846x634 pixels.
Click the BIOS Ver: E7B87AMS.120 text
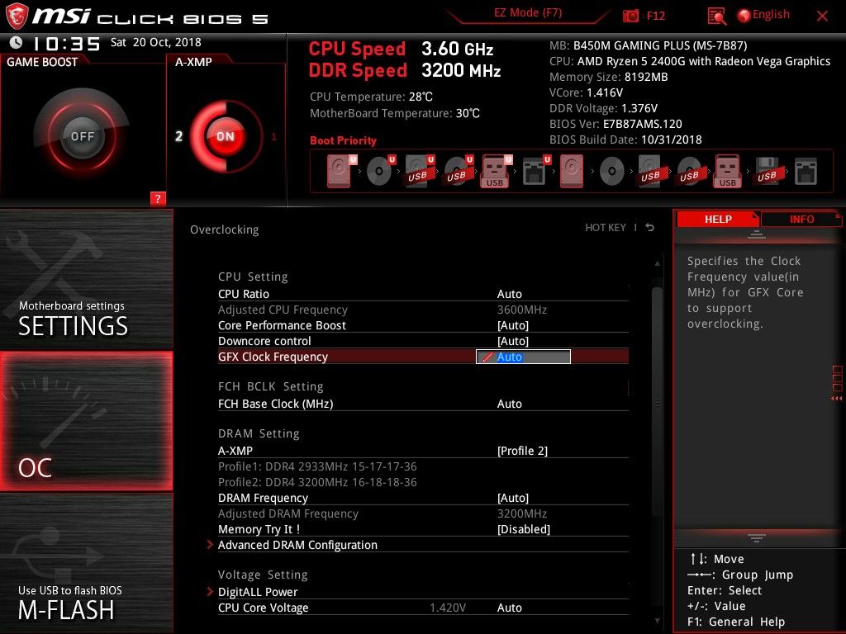click(x=615, y=124)
